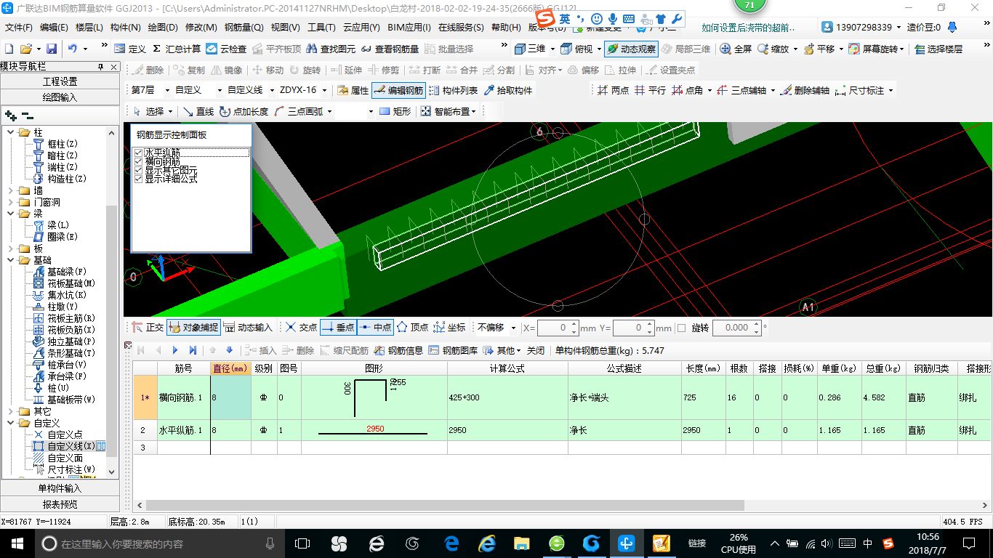Uncheck 显示详细公式 checkbox
This screenshot has height=558, width=993.
138,179
